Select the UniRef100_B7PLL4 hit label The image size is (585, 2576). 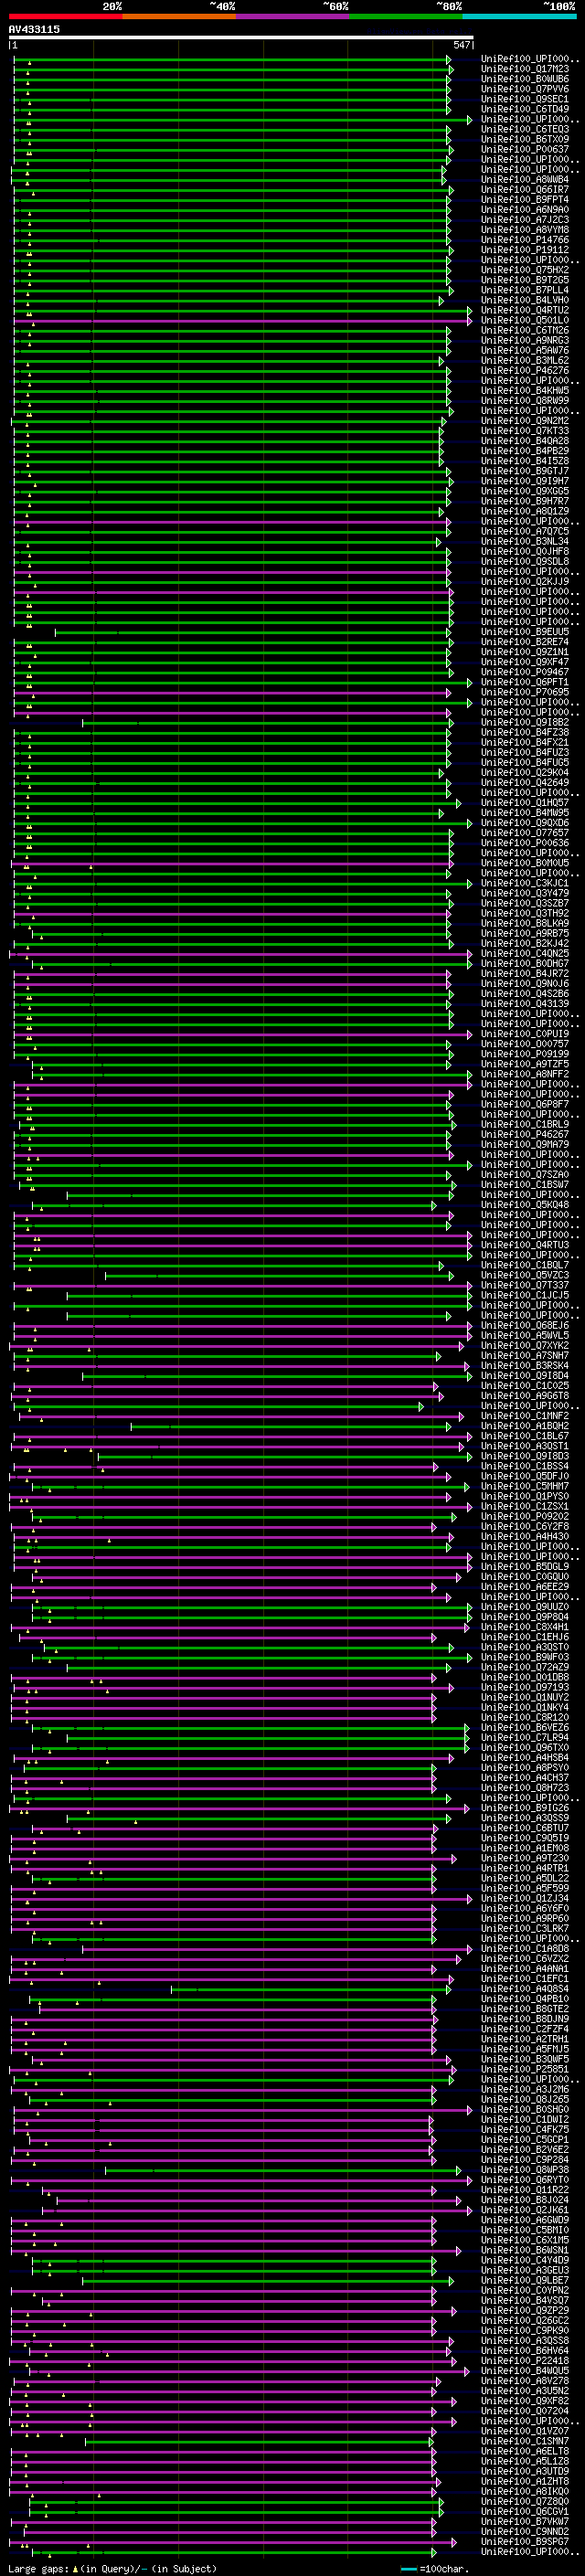click(x=525, y=290)
